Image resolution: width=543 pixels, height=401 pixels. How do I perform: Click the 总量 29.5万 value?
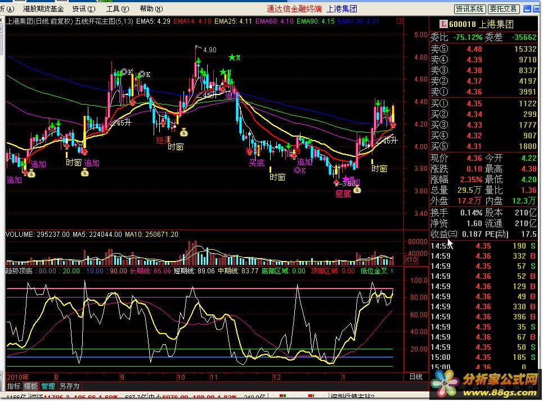469,190
